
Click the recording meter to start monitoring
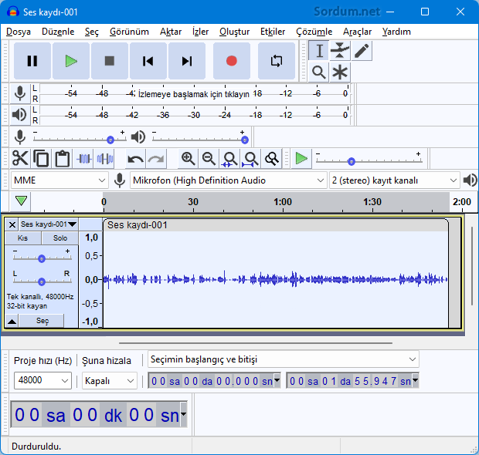coord(195,93)
